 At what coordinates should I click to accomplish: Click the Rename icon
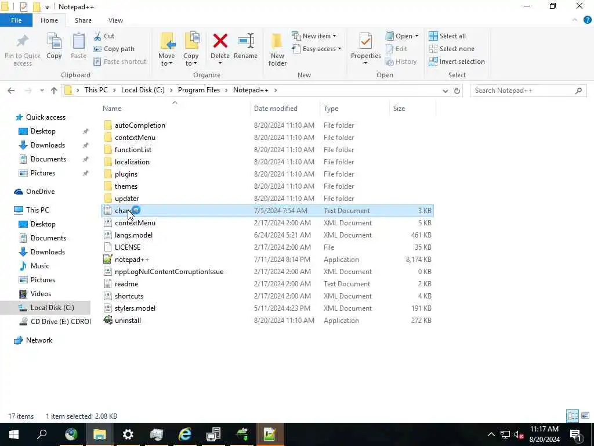coord(246,41)
